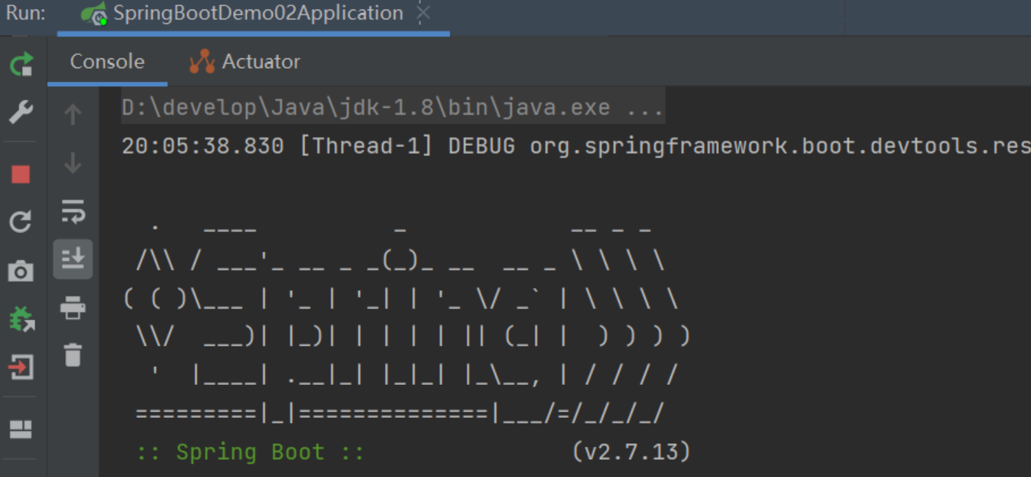Switch to the Console tab
Image resolution: width=1031 pixels, height=477 pixels.
[107, 62]
